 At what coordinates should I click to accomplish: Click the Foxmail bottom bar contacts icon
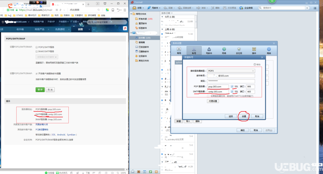(x=139, y=172)
